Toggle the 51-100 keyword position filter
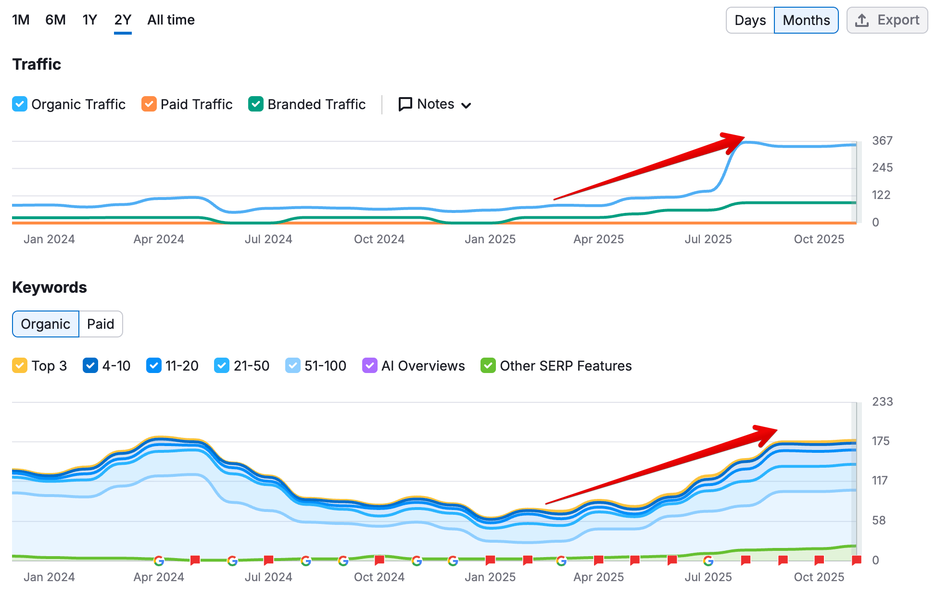The width and height of the screenshot is (936, 597). click(293, 366)
